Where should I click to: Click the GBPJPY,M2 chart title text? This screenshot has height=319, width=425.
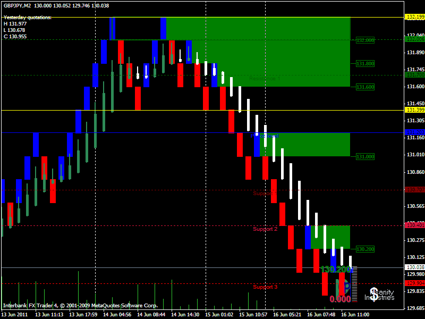[x=18, y=5]
